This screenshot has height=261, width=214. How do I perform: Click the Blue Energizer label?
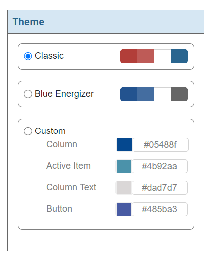[x=64, y=94]
